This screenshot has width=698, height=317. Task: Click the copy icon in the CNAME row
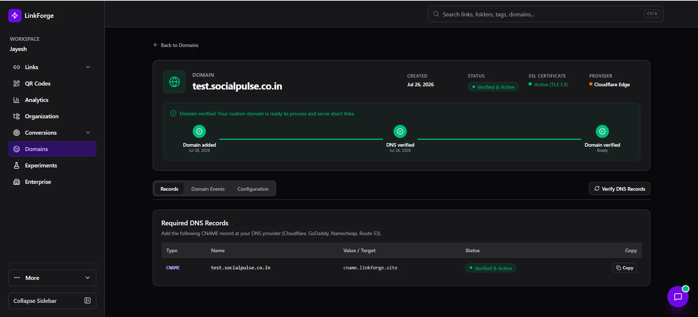coord(619,268)
